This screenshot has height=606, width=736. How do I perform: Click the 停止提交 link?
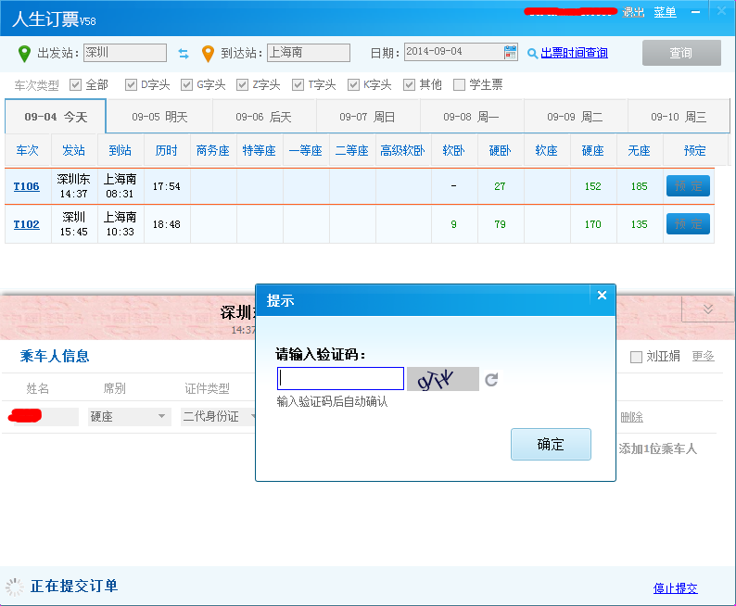(675, 588)
